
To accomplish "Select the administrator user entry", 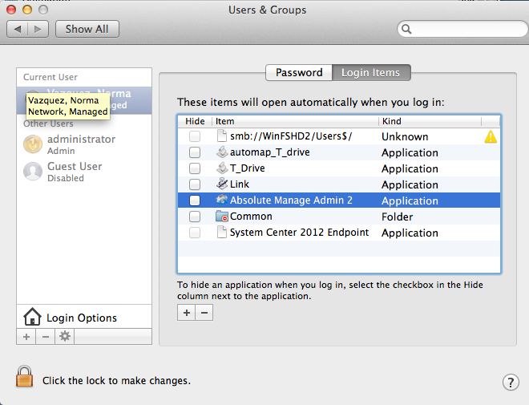I will click(84, 144).
